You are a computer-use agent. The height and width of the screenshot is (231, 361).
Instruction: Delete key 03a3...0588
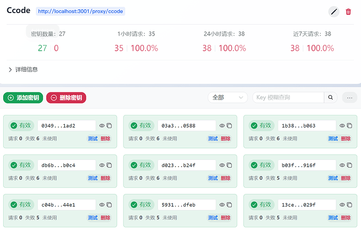225,138
